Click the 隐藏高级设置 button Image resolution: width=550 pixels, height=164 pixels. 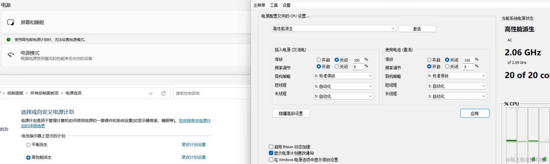(291, 114)
